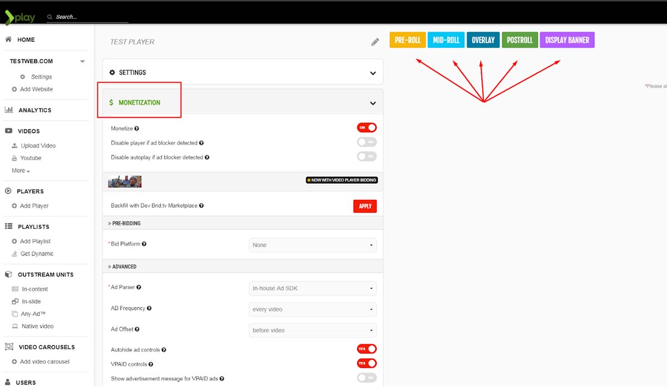This screenshot has width=667, height=387.
Task: Switch to the Display Banner tab
Action: pyautogui.click(x=567, y=40)
